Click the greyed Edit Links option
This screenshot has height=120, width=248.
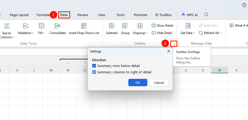click(x=208, y=26)
